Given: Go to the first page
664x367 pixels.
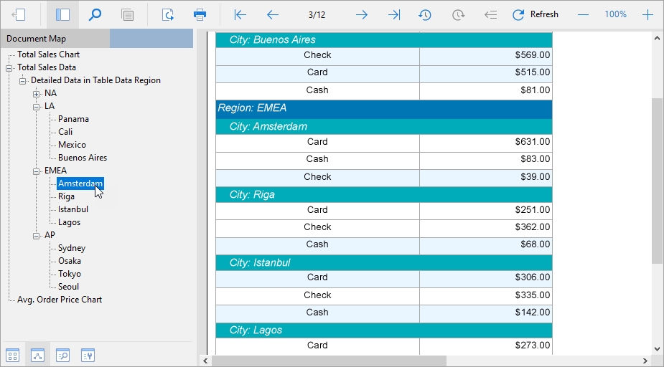Looking at the screenshot, I should tap(240, 15).
